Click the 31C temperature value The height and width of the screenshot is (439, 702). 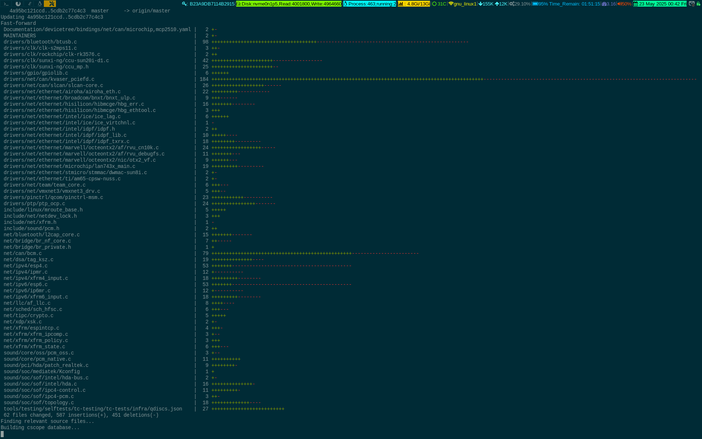click(442, 4)
